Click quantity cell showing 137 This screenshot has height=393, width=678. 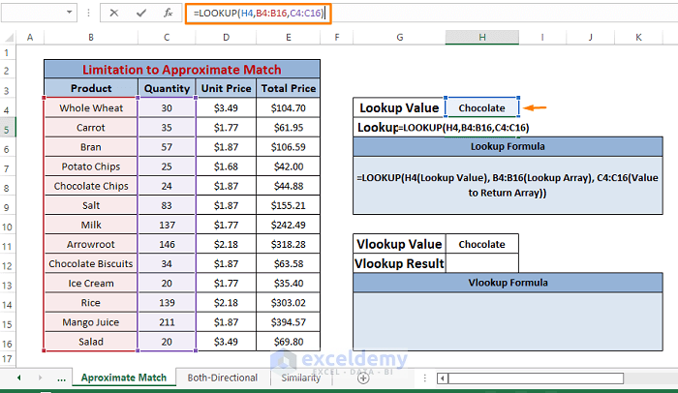click(x=167, y=225)
